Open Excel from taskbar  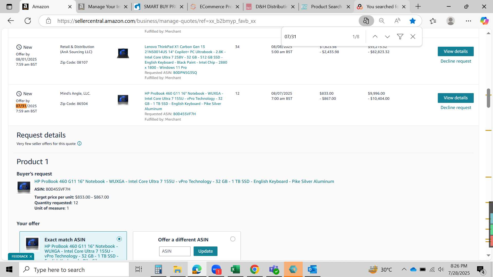click(235, 270)
